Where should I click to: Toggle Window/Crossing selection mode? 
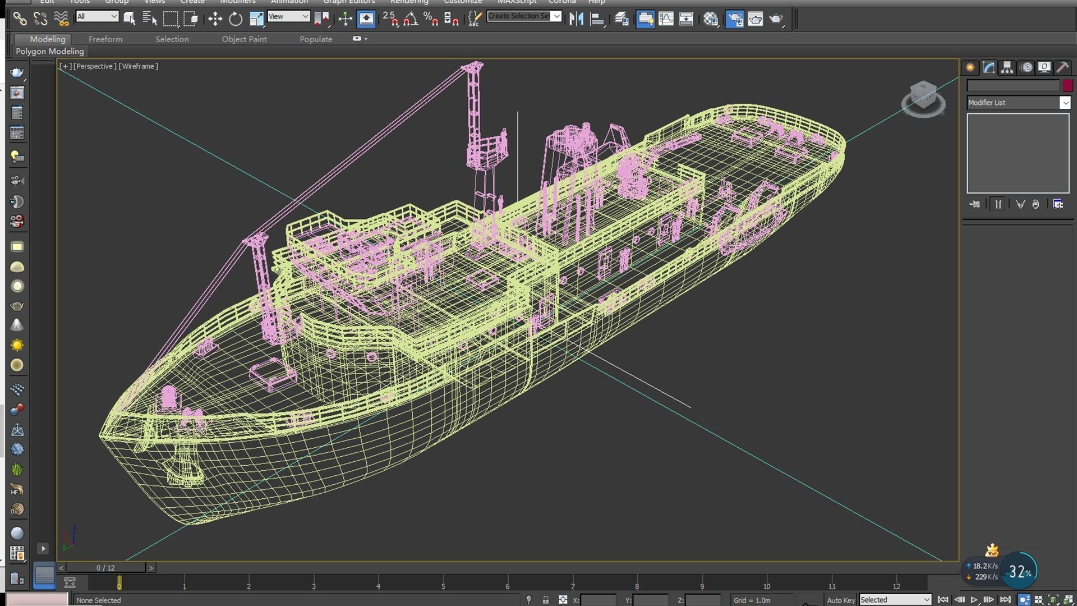pyautogui.click(x=191, y=19)
